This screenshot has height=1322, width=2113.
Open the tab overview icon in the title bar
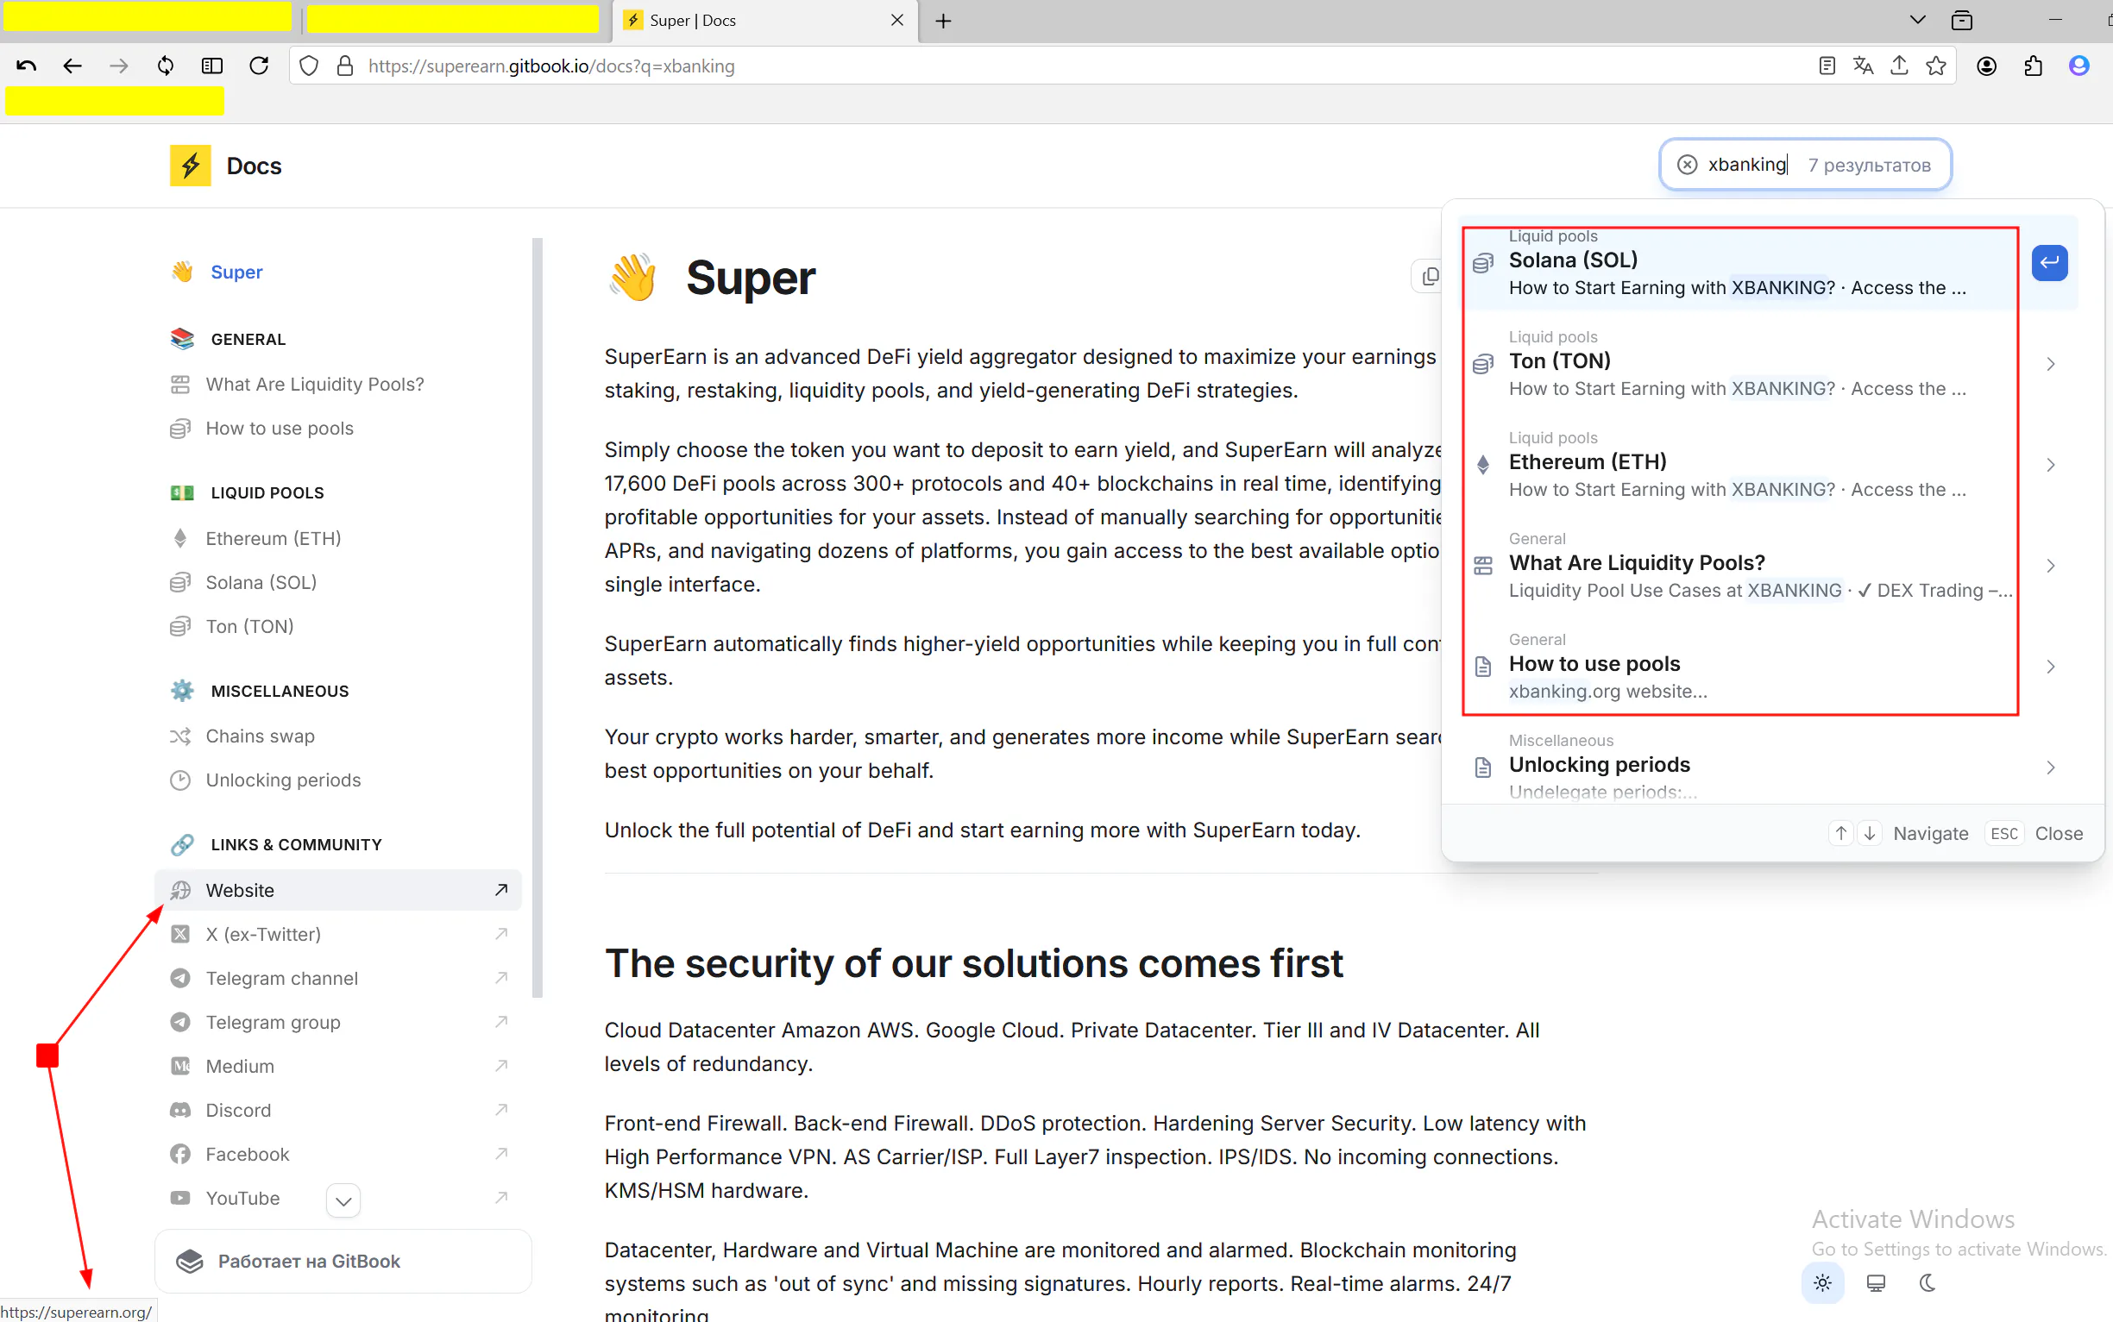(1962, 20)
